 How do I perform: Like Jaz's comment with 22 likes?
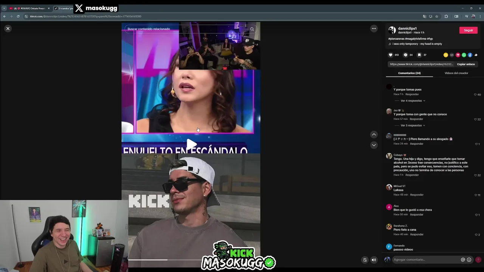[x=475, y=119]
